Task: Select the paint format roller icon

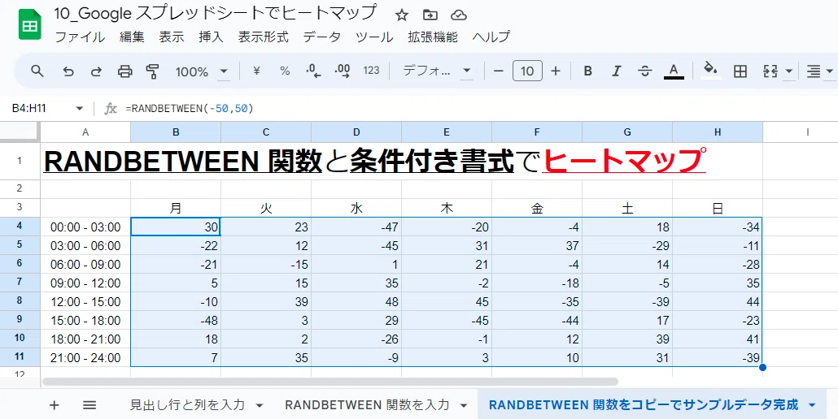Action: tap(153, 71)
